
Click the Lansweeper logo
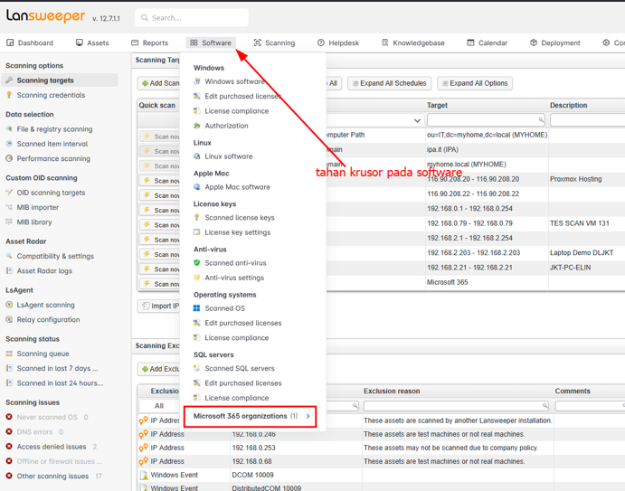point(45,16)
